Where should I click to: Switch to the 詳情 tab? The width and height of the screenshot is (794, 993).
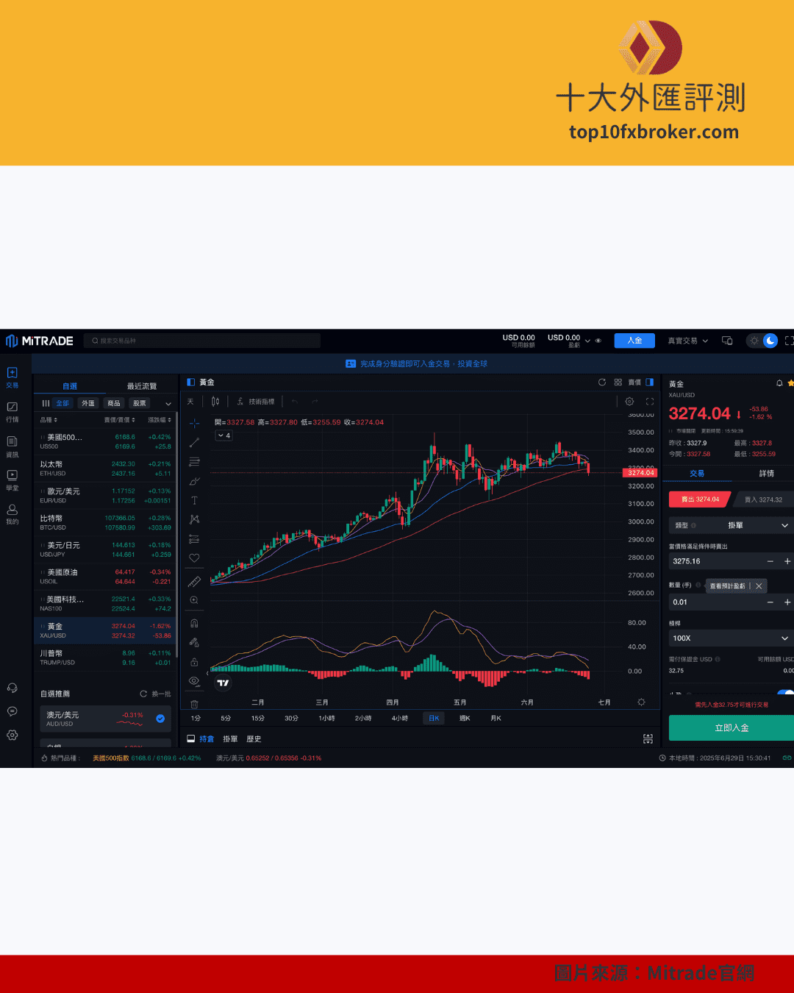766,474
